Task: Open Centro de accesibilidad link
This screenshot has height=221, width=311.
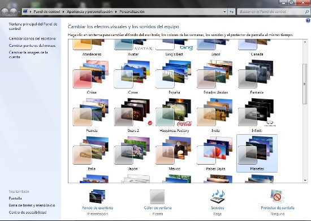Action: [28, 213]
